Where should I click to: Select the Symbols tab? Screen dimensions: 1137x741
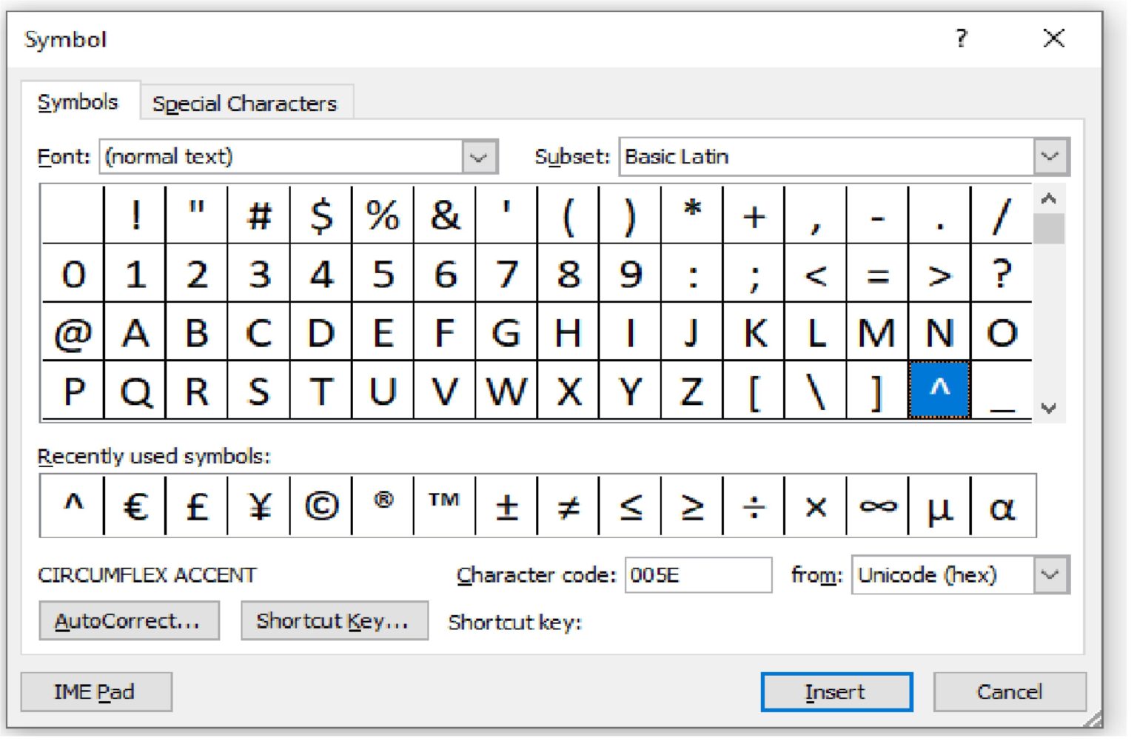pyautogui.click(x=78, y=103)
